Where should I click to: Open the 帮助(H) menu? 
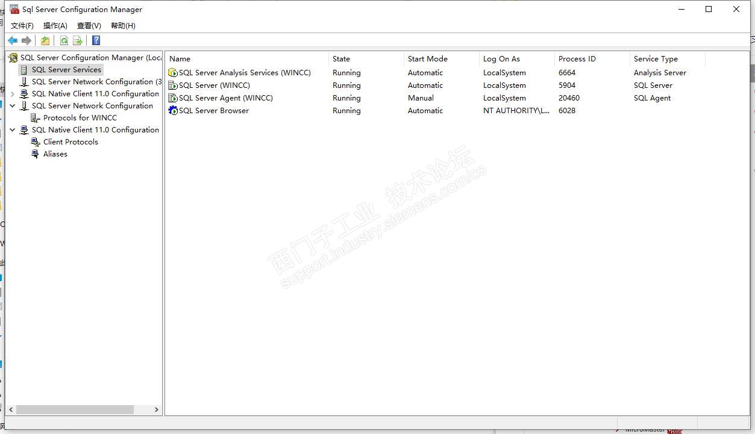123,25
